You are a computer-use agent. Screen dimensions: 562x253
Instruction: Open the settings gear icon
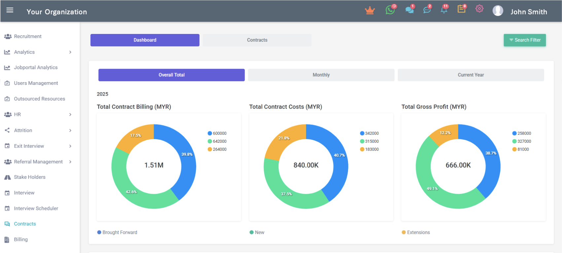coord(479,9)
